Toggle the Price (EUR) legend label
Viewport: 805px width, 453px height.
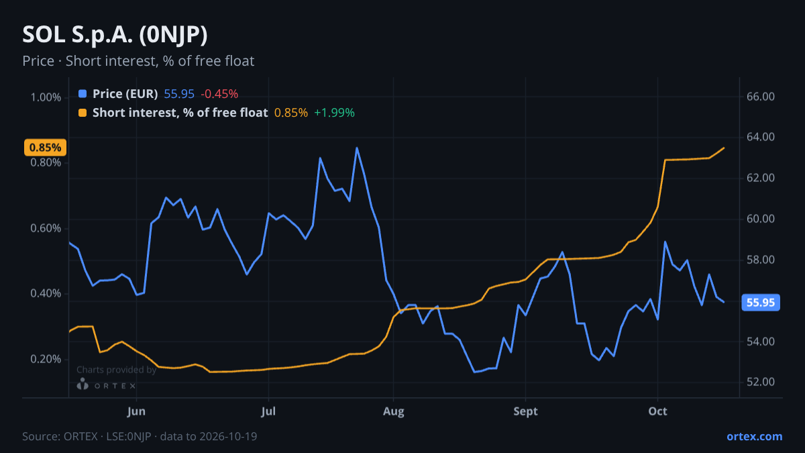coord(125,94)
